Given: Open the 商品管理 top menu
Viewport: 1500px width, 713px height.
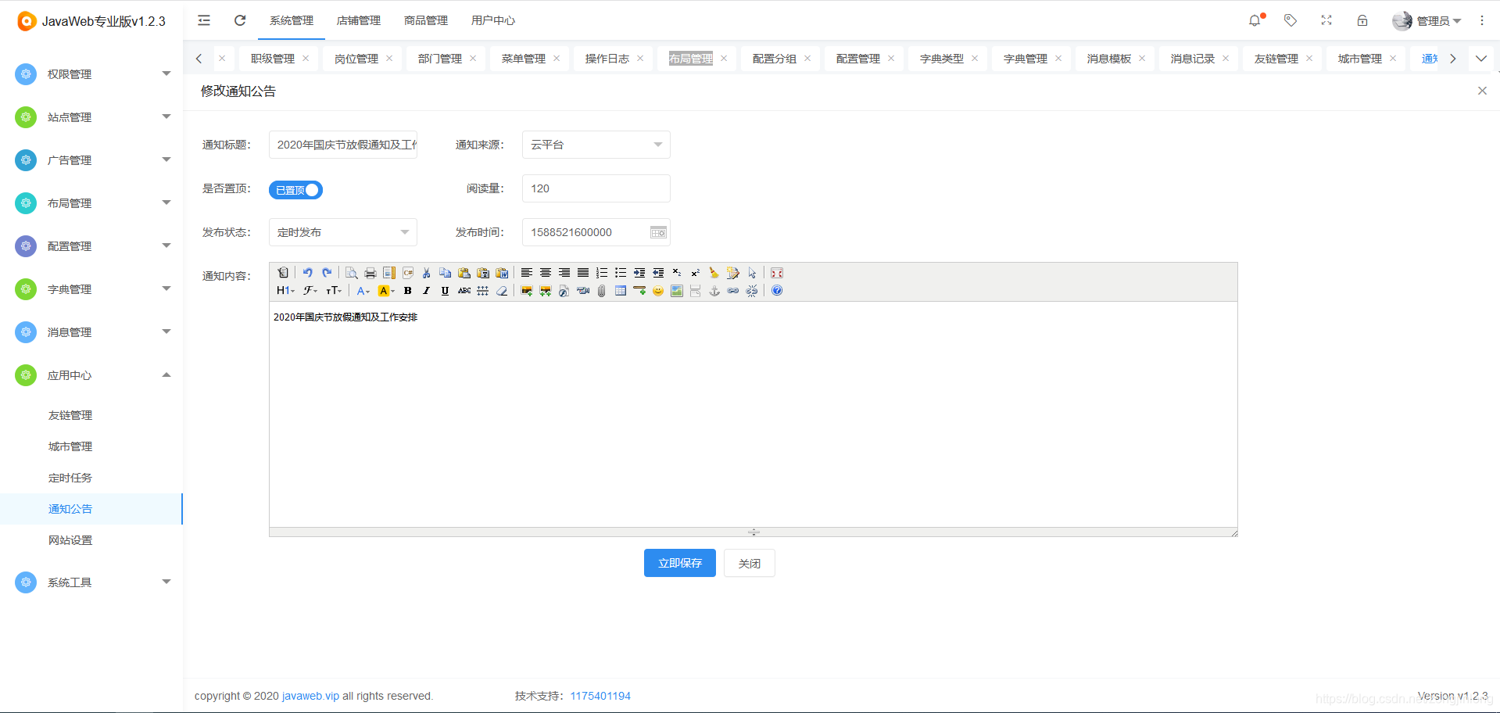Looking at the screenshot, I should pos(426,20).
